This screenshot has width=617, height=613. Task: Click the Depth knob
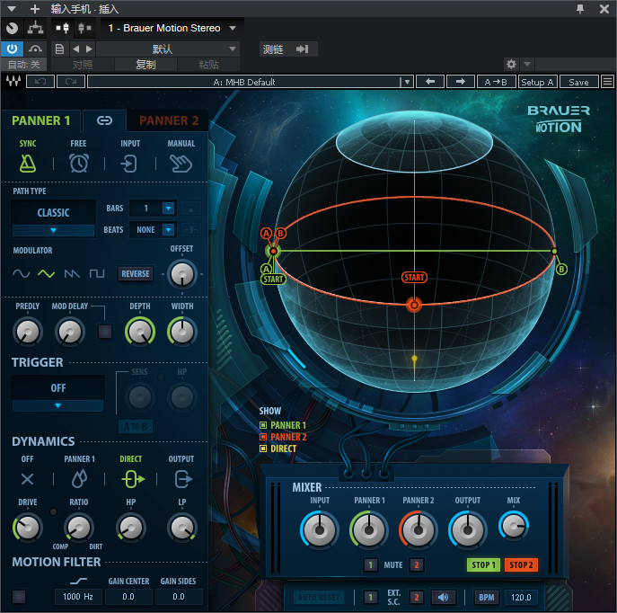pyautogui.click(x=140, y=332)
